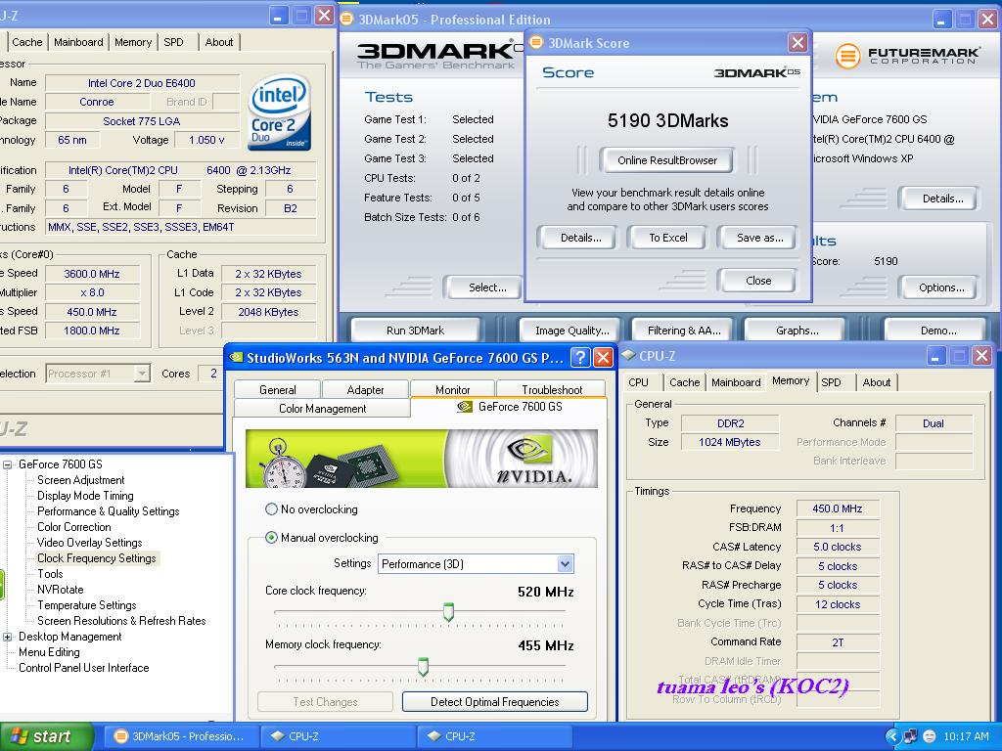This screenshot has width=1002, height=751.
Task: Open the About tab in CPU-Z Memory window
Action: pos(876,382)
